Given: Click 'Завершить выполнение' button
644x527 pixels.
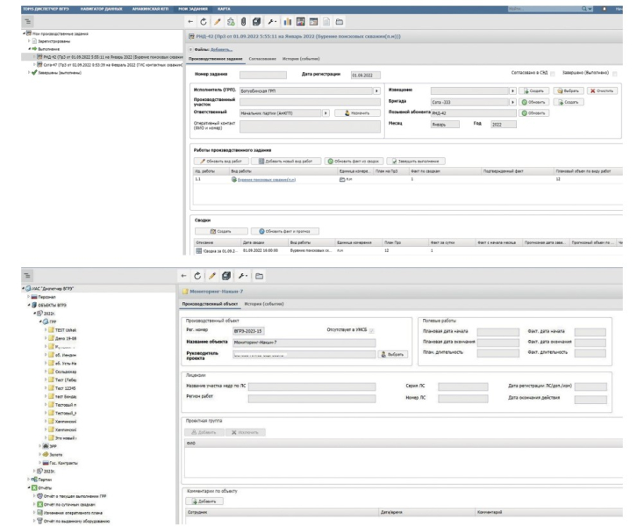Looking at the screenshot, I should (x=416, y=161).
